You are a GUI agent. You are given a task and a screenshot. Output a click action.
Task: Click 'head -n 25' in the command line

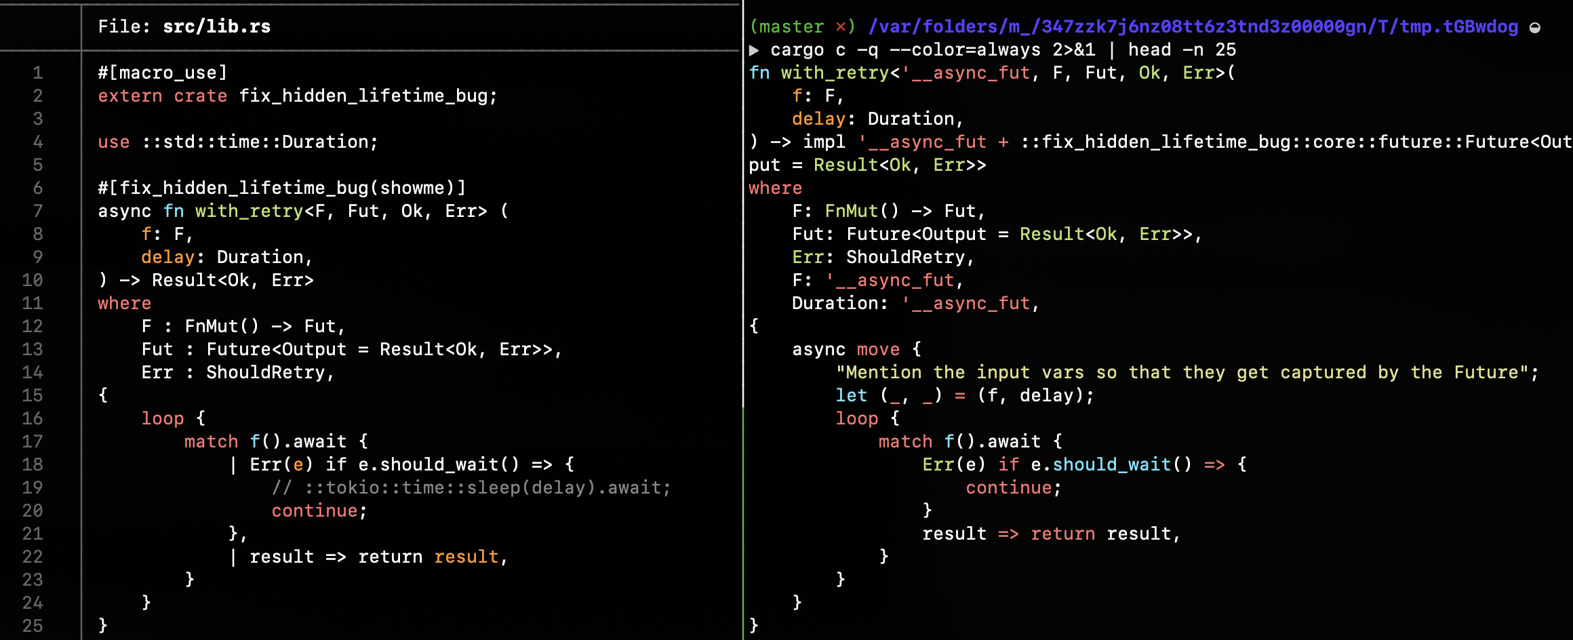pos(1182,49)
